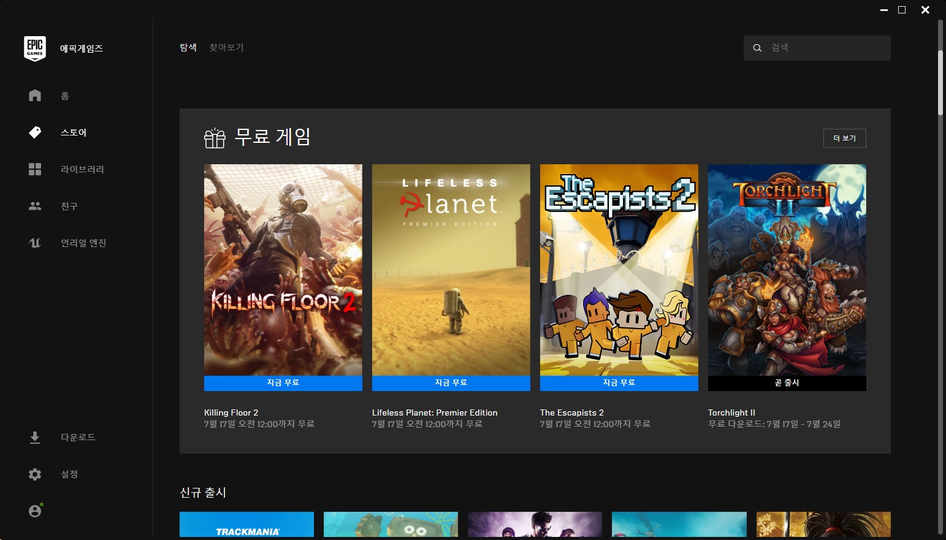Viewport: 946px width, 540px height.
Task: Click the 신규 출시 section heading
Action: [203, 493]
